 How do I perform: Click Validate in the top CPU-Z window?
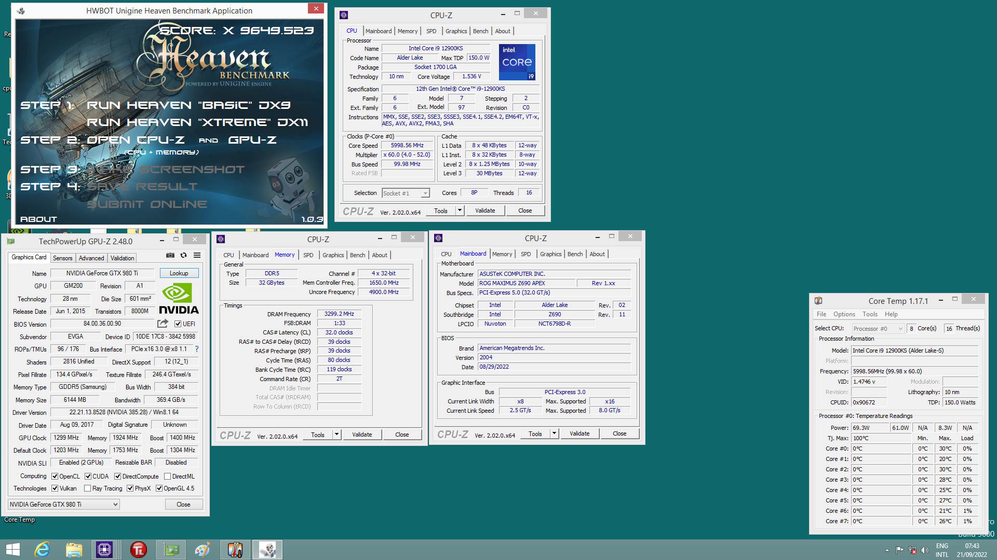[x=485, y=211]
